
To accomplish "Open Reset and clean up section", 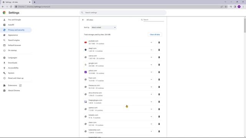I will pyautogui.click(x=16, y=78).
